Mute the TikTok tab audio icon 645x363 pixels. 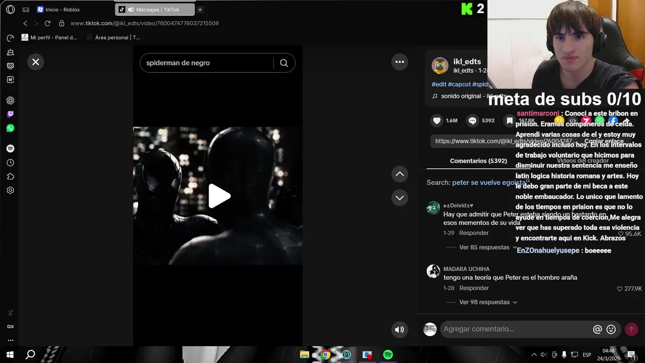click(131, 10)
